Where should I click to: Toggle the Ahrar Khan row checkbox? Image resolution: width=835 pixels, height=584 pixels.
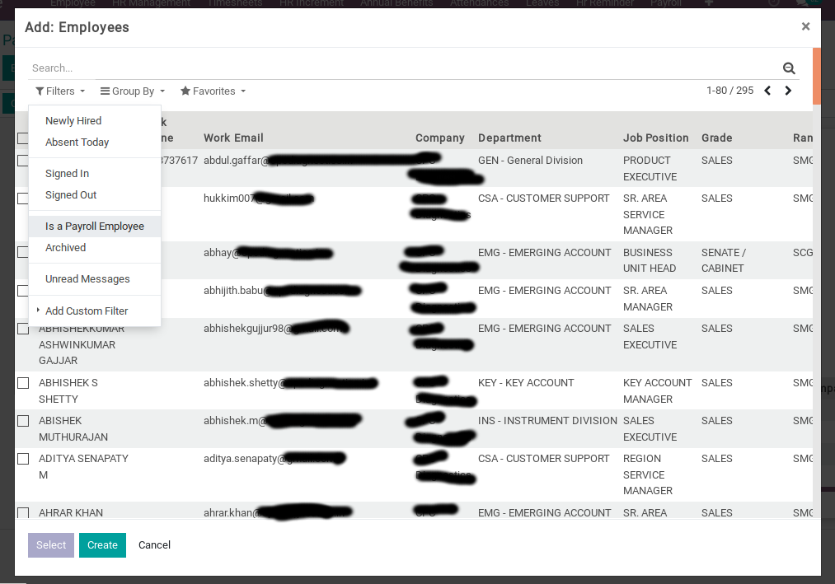[23, 513]
